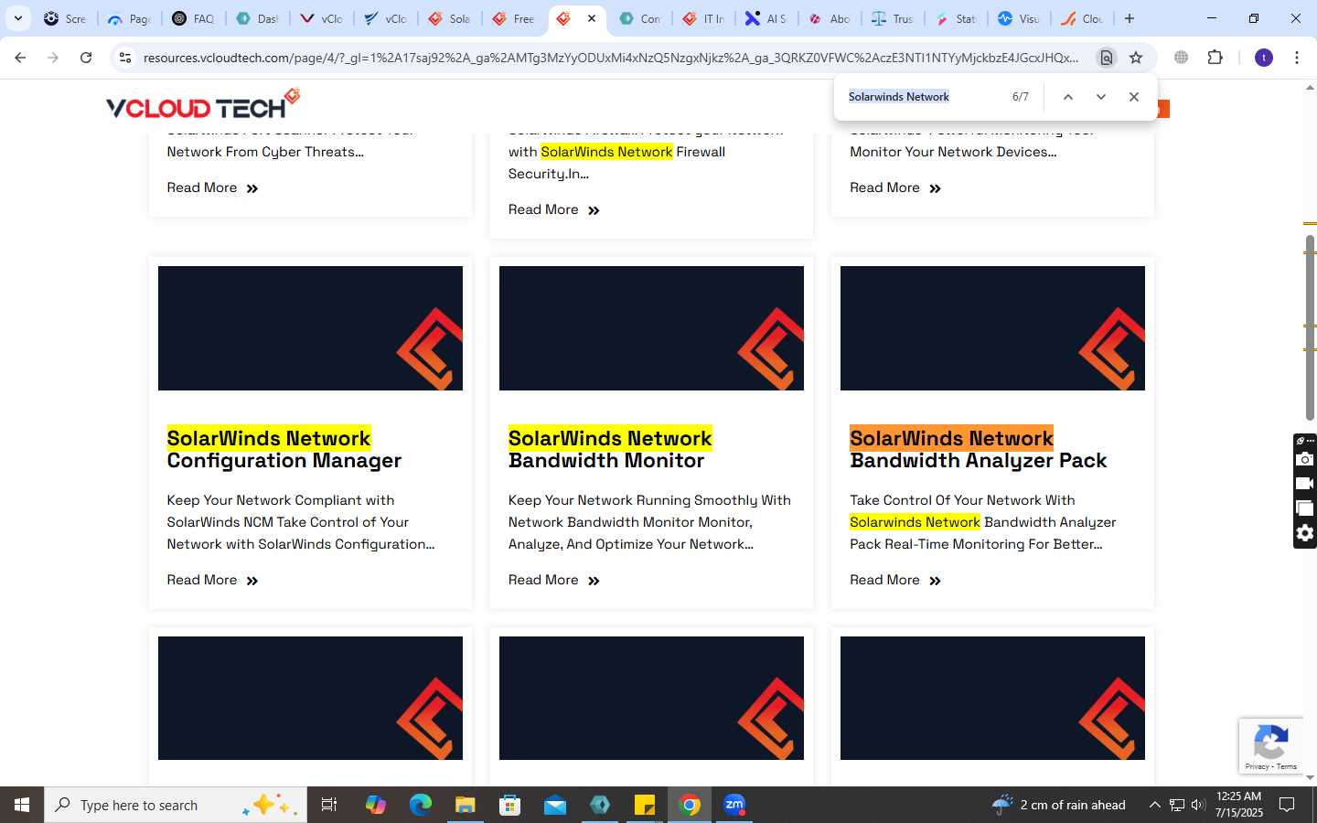
Task: Switch to the FAQ tab
Action: pyautogui.click(x=193, y=18)
